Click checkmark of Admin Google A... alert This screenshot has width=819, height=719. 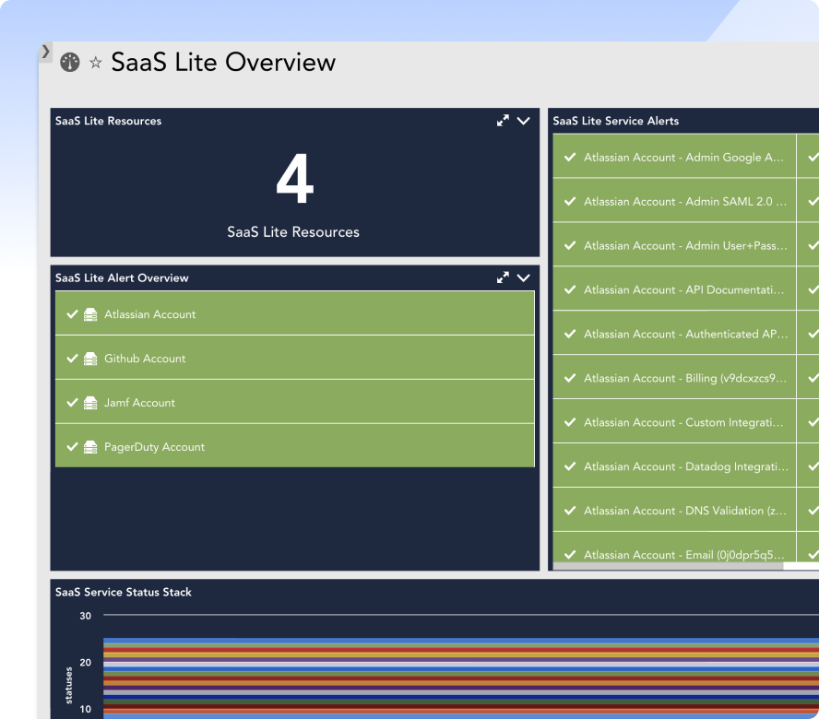[570, 157]
